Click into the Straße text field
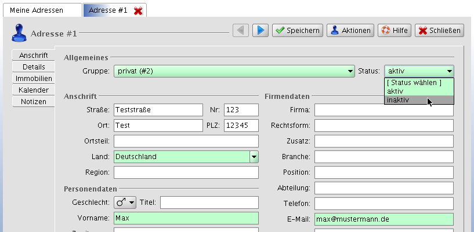 coord(157,109)
